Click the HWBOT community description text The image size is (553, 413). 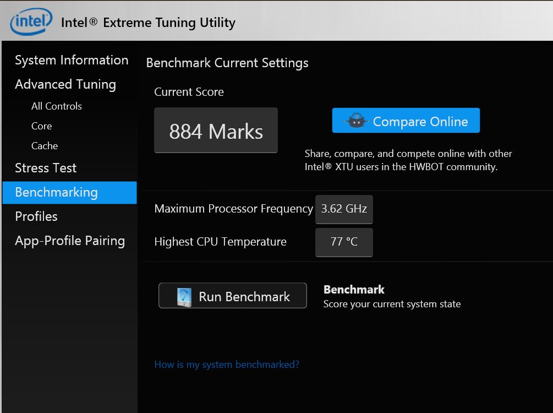click(408, 160)
